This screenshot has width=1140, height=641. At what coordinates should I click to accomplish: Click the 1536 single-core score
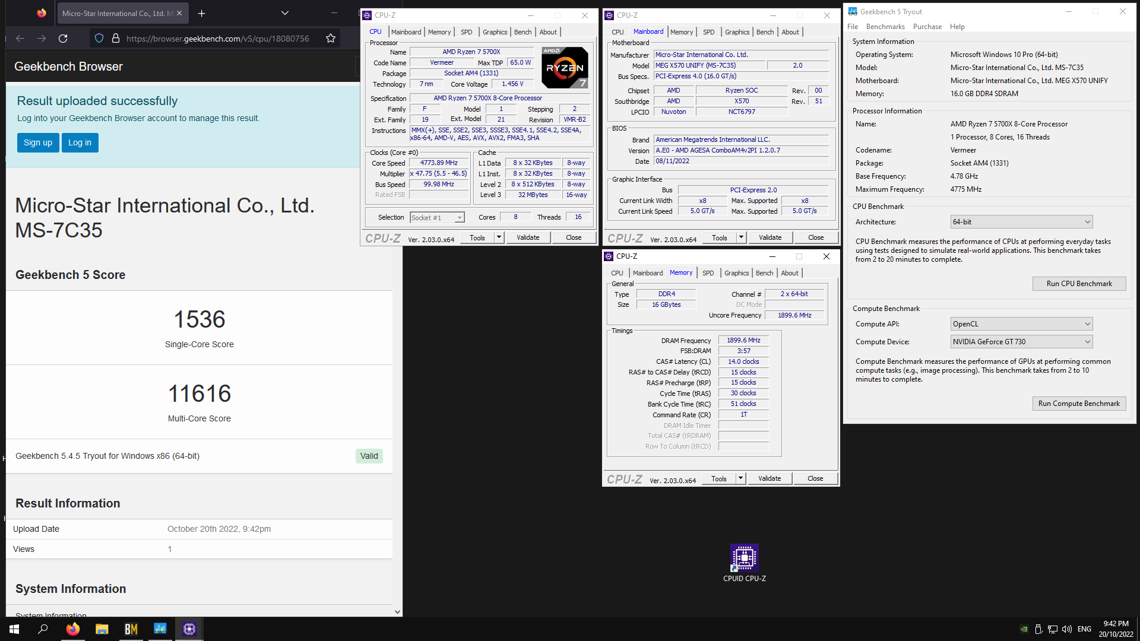[199, 319]
